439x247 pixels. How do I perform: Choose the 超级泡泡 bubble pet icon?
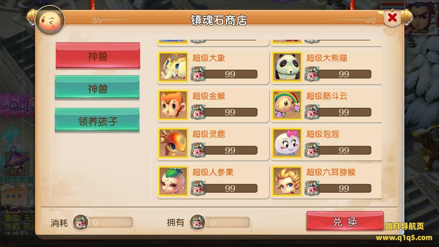point(287,143)
